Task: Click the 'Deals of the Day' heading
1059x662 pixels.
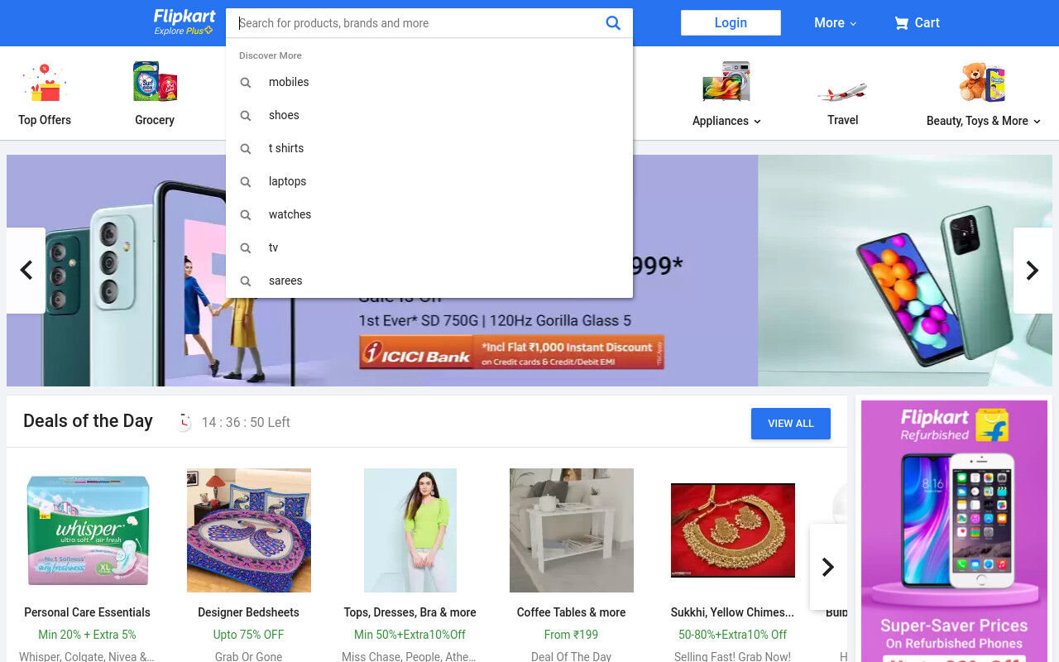Action: pyautogui.click(x=88, y=421)
